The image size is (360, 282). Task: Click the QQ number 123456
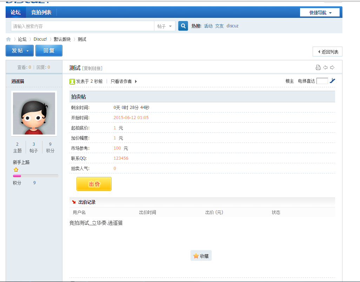[x=121, y=158]
